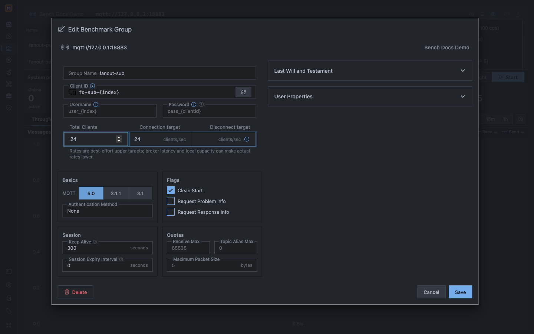Open the Authentication Method dropdown
534x334 pixels.
(x=108, y=211)
